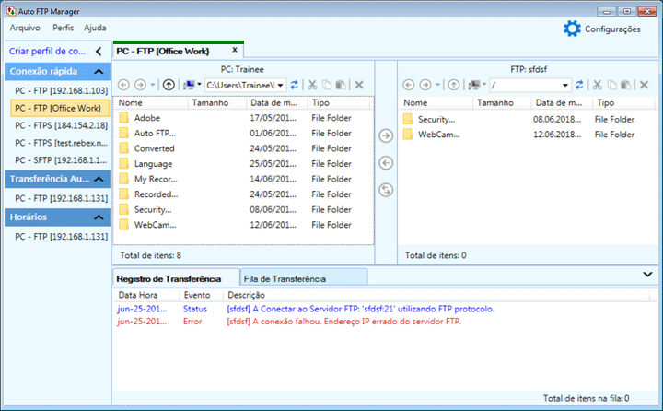Open Configurações gear settings
Screen dimensions: 663x411
pyautogui.click(x=572, y=29)
